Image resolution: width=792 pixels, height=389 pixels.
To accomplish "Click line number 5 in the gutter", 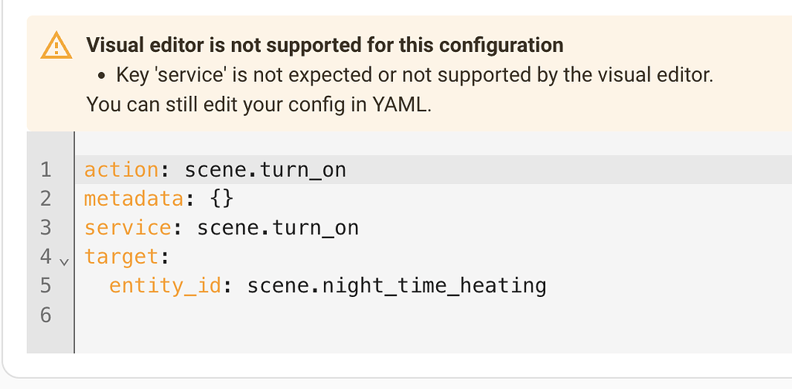I will coord(46,285).
